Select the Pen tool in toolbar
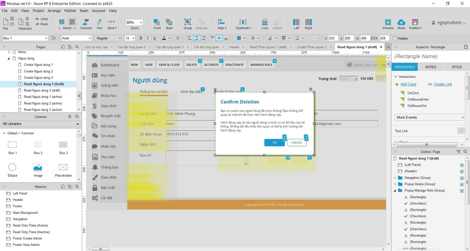This screenshot has height=251, width=470. [99, 22]
